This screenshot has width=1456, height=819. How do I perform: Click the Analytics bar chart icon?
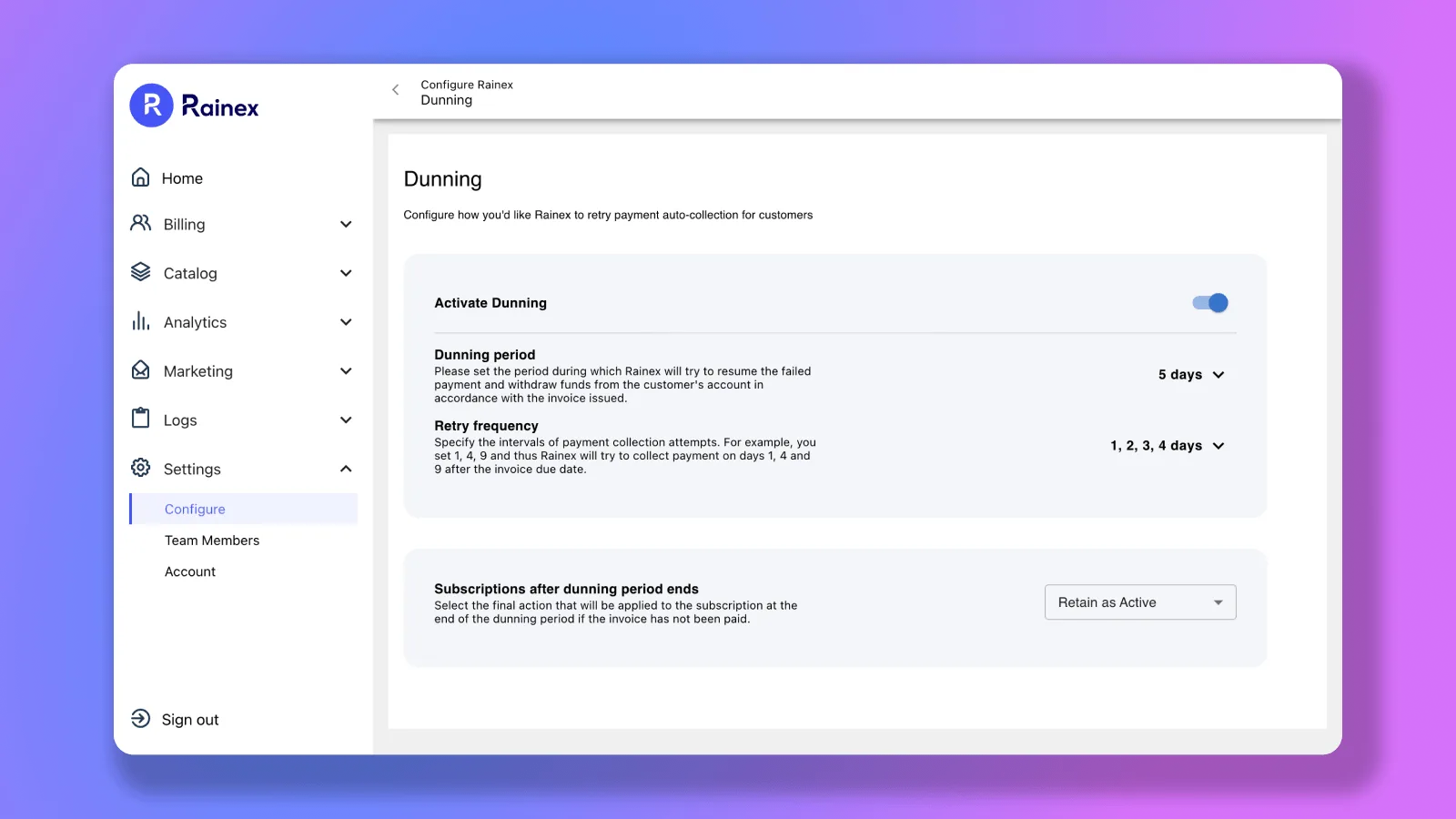point(140,321)
